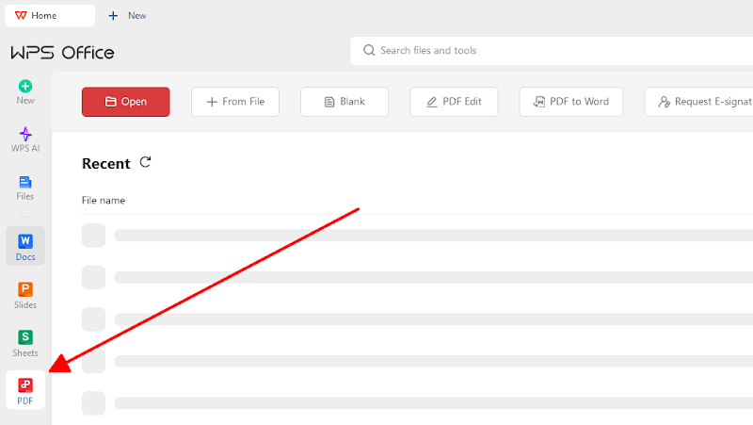Open the Slides section
This screenshot has width=753, height=425.
pos(25,295)
